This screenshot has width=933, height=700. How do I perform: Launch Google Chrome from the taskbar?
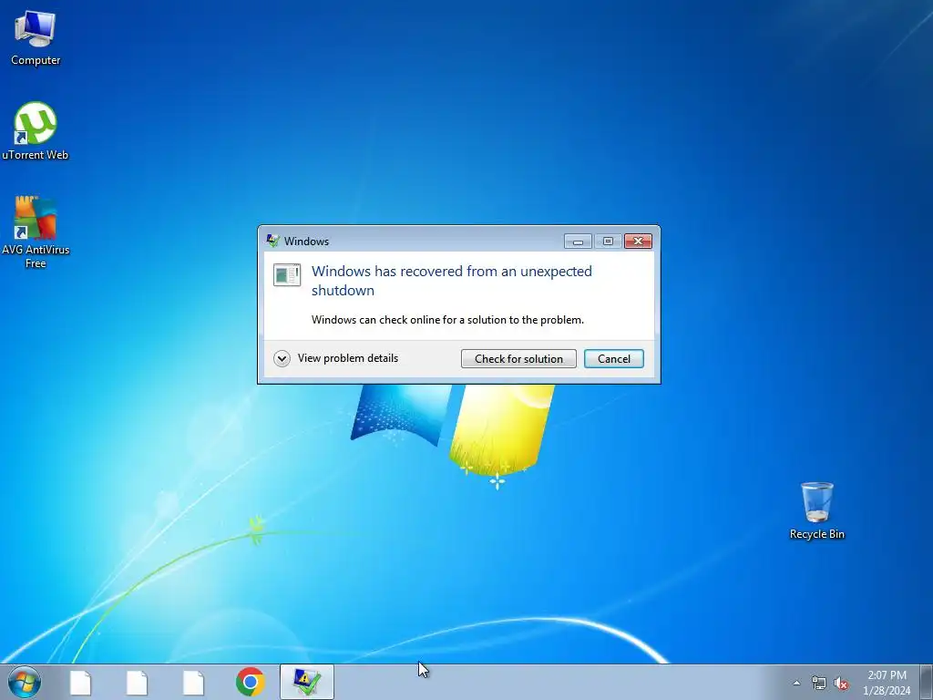click(250, 682)
